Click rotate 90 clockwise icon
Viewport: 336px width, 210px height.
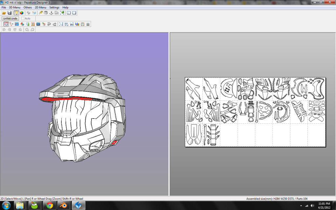tap(32, 30)
